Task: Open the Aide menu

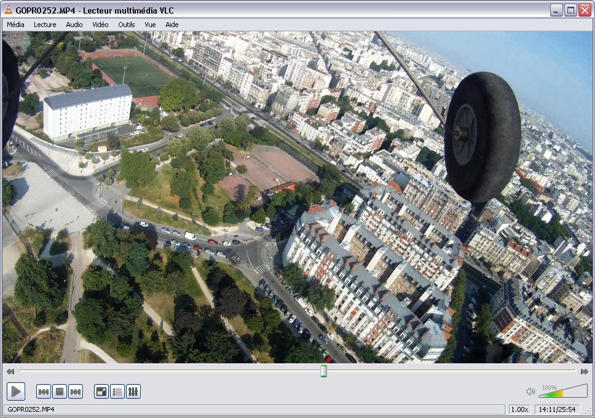Action: coord(172,25)
